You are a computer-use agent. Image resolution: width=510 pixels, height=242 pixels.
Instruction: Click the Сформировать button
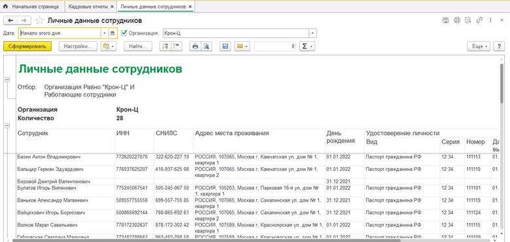click(27, 46)
